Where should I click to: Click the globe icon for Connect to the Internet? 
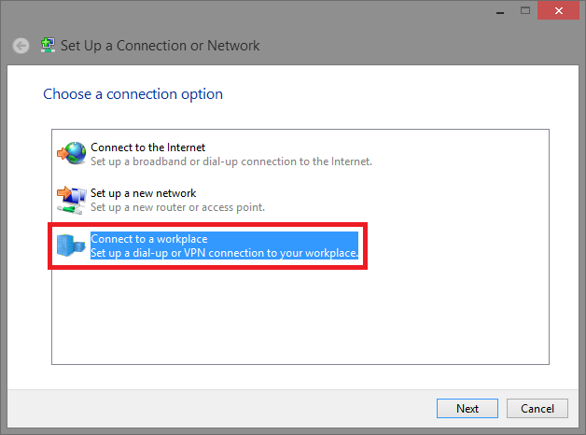[x=71, y=153]
